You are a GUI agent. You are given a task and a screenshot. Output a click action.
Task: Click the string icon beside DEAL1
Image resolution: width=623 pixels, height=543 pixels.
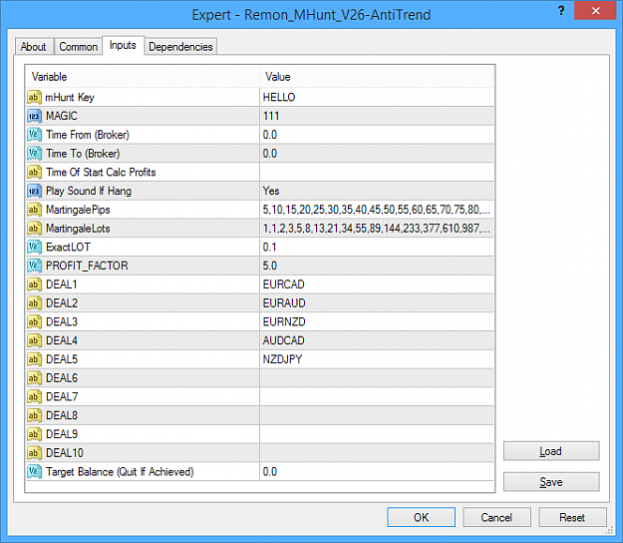coord(34,284)
